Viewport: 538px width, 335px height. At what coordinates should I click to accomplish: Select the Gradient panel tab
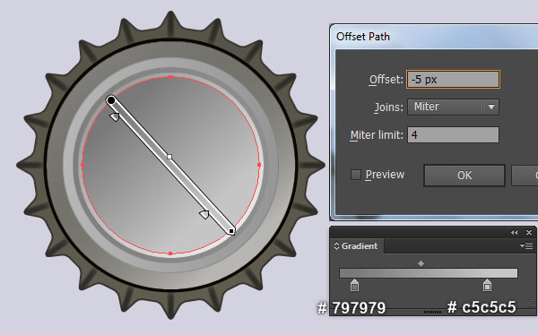click(x=356, y=245)
